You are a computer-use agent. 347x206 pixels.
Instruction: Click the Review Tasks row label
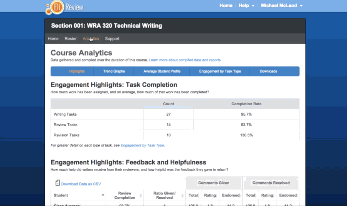[66, 125]
